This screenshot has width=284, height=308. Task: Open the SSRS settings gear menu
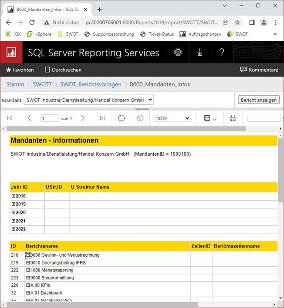[178, 52]
